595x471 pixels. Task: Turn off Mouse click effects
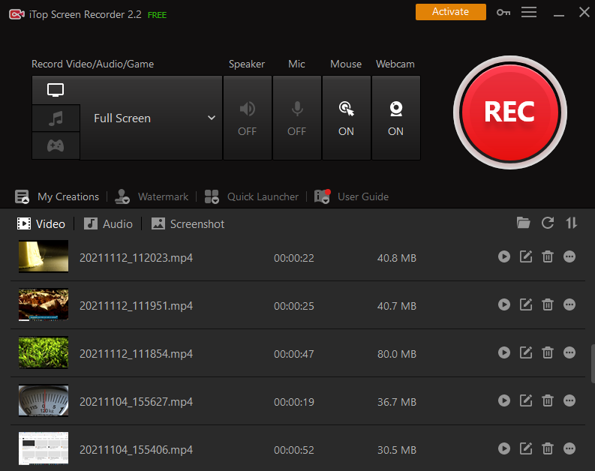click(346, 118)
